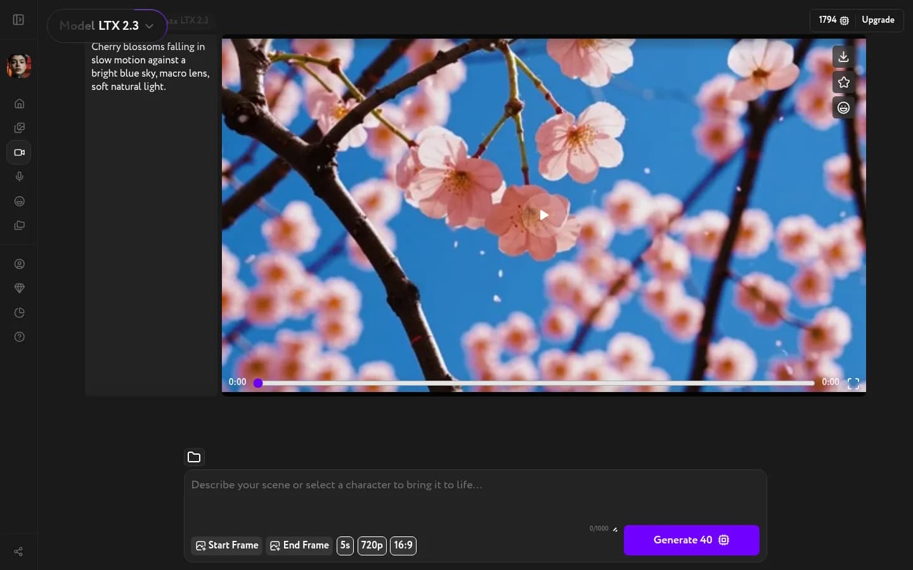The width and height of the screenshot is (913, 570).
Task: Click the Upgrade link
Action: coord(878,20)
